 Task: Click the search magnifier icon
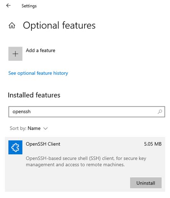160,112
